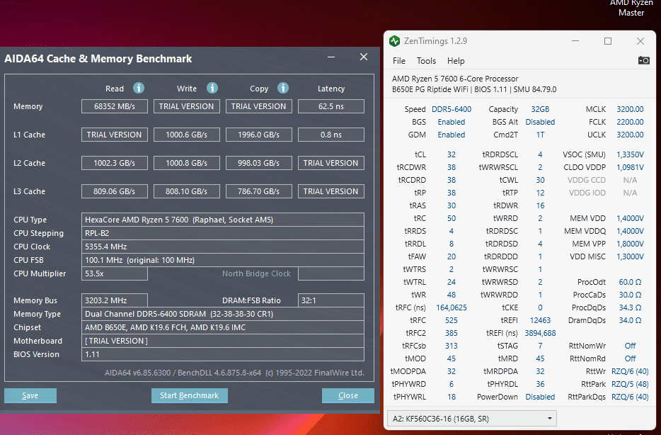Click the VSOC (SMU) value 1,3350V
Viewport: 661px width, 435px height.
(630, 154)
